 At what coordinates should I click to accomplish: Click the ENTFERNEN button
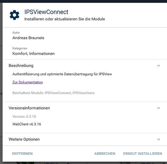click(22, 154)
